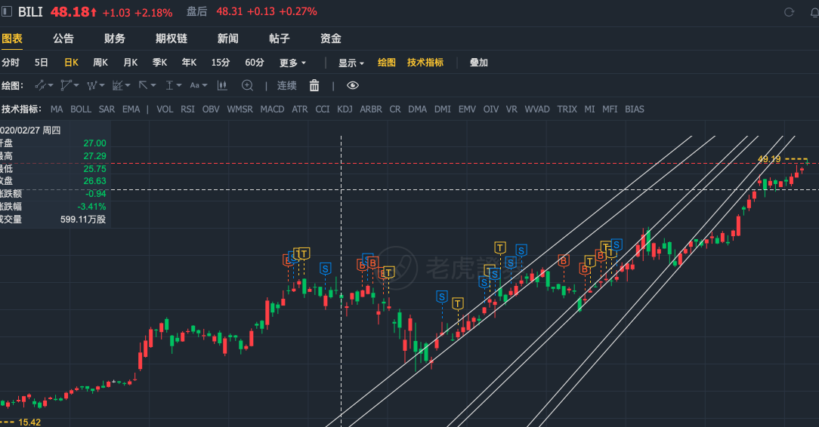This screenshot has height=427, width=819.
Task: Toggle the KDJ indicator
Action: 345,109
